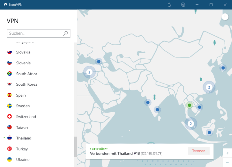Open settings with the gear icon
Image resolution: width=232 pixels, height=167 pixels.
click(183, 5)
